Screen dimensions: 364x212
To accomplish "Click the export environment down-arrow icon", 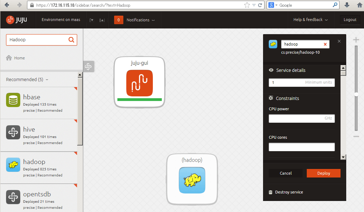I will (92, 20).
